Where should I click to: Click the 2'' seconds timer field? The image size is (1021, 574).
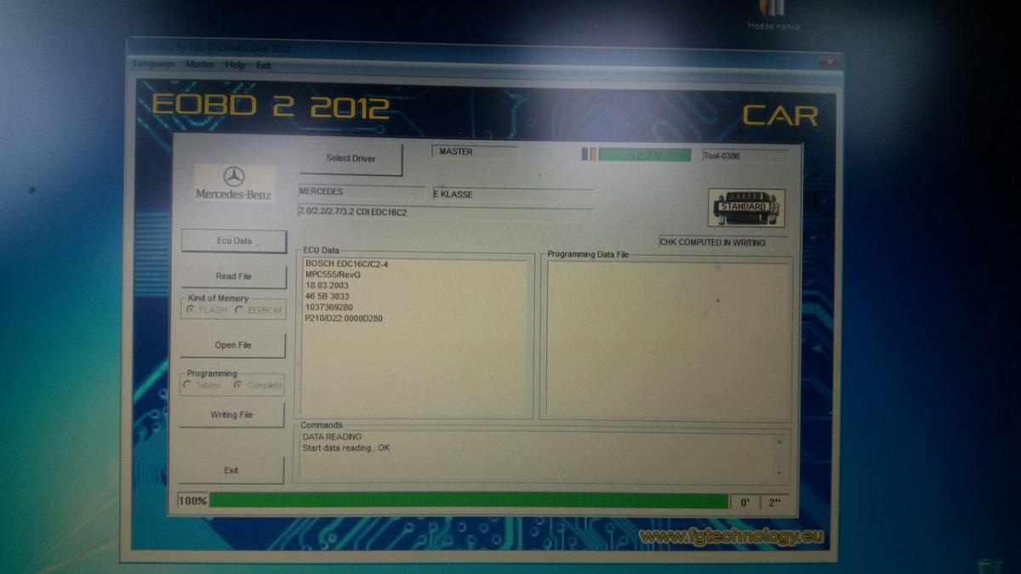(x=775, y=503)
